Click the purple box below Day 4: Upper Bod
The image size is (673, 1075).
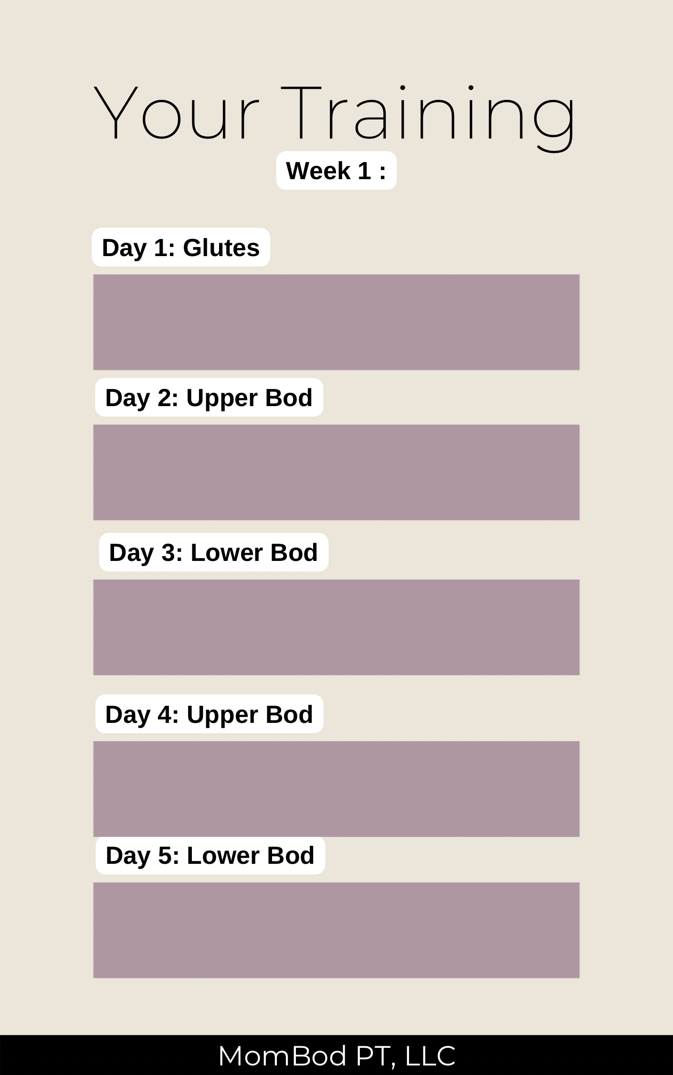tap(336, 789)
